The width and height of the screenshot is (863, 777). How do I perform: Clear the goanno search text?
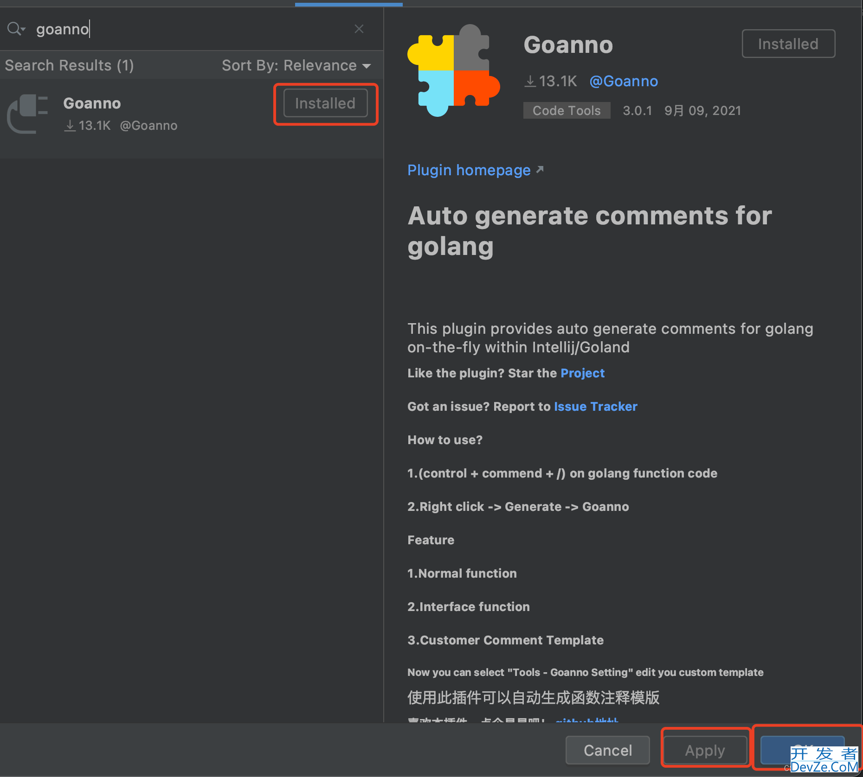[x=359, y=29]
